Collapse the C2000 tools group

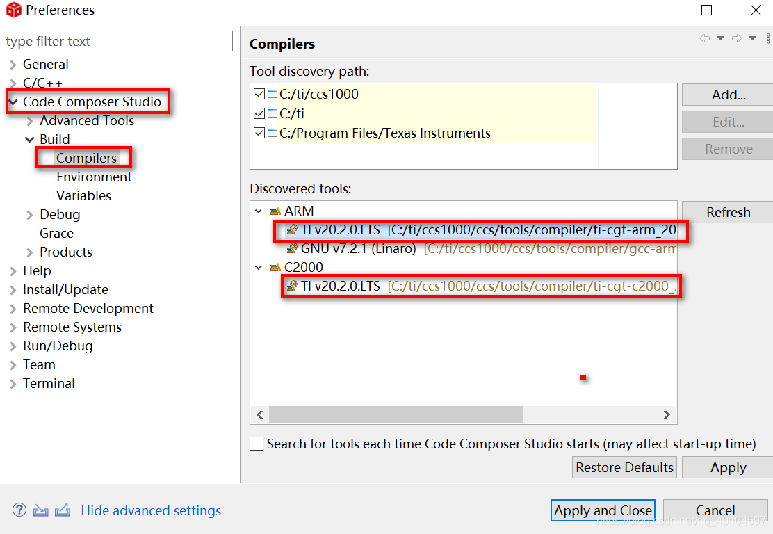tap(259, 267)
